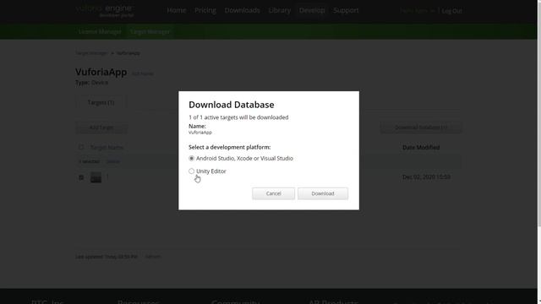The image size is (541, 304).
Task: Open the Support nav item
Action: [x=346, y=10]
